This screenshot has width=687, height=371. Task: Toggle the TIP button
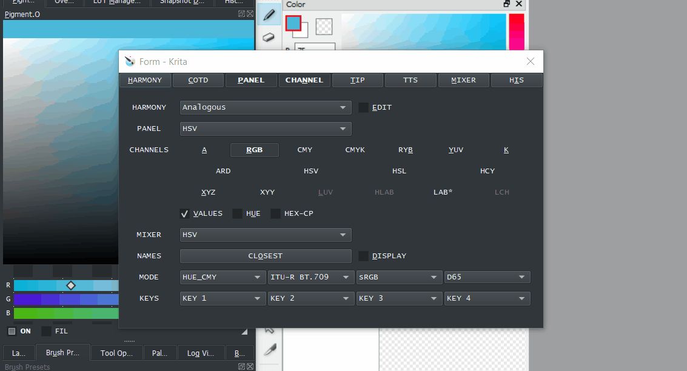(358, 80)
